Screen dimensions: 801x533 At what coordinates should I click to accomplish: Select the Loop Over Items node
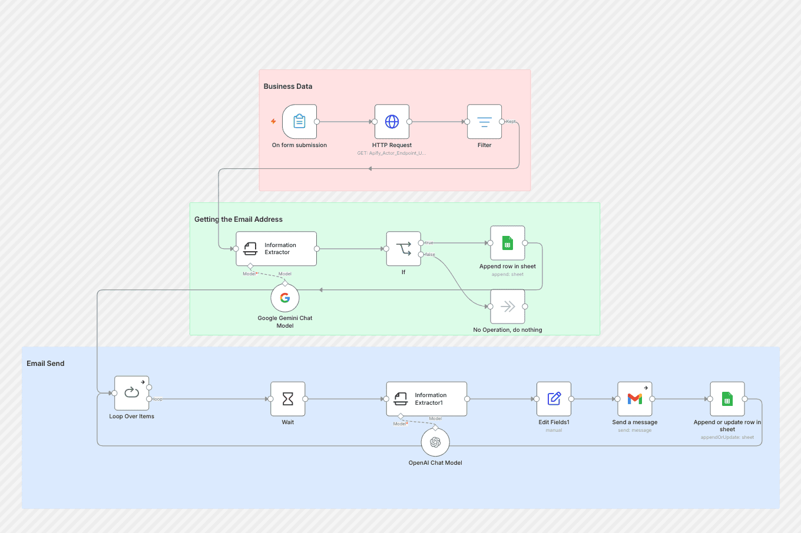tap(132, 393)
